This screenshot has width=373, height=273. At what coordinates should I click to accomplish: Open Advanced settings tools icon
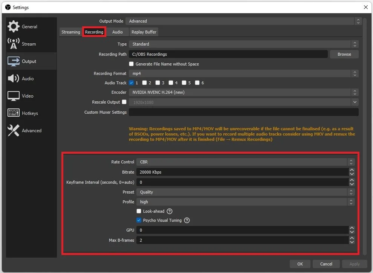14,130
